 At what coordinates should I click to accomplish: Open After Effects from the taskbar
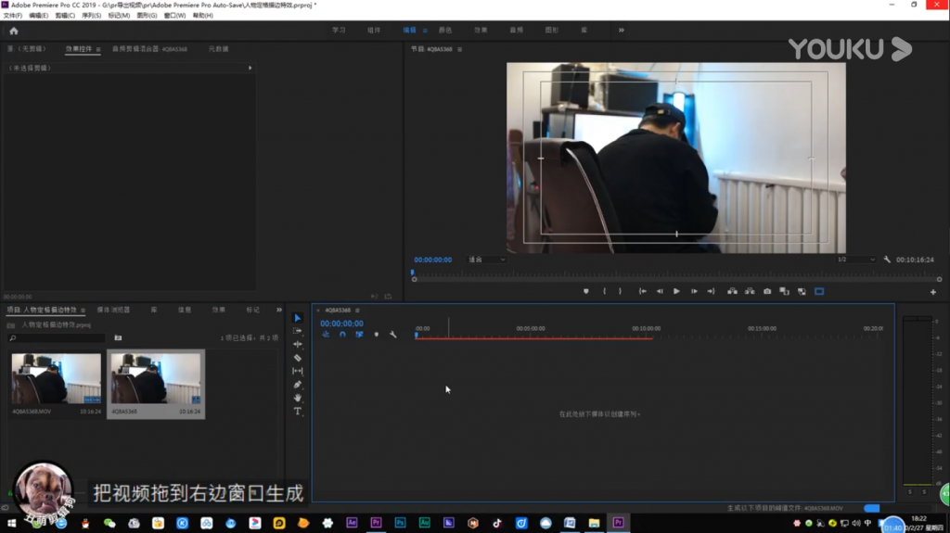point(352,523)
